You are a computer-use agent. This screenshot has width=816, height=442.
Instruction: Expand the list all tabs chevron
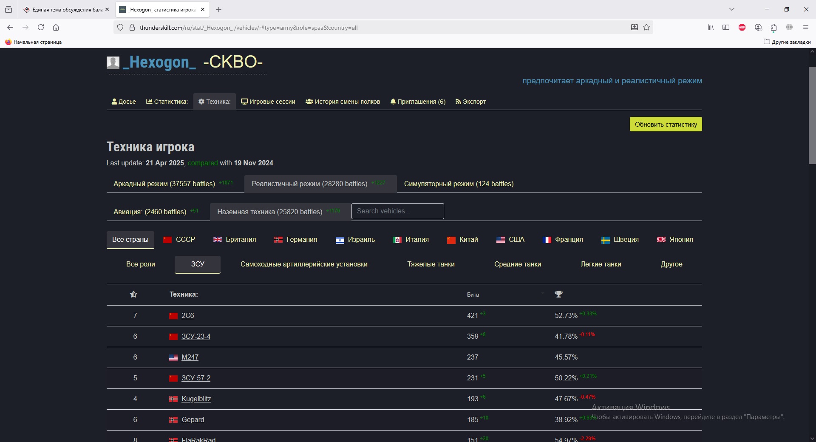pyautogui.click(x=732, y=9)
